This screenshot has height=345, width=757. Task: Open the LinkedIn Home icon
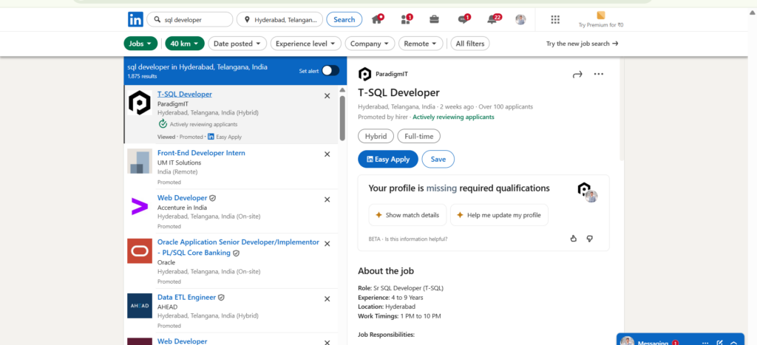tap(377, 19)
